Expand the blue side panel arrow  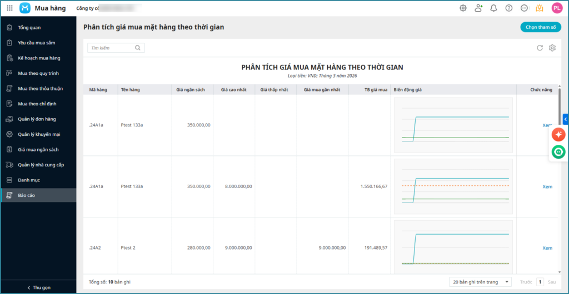[566, 119]
